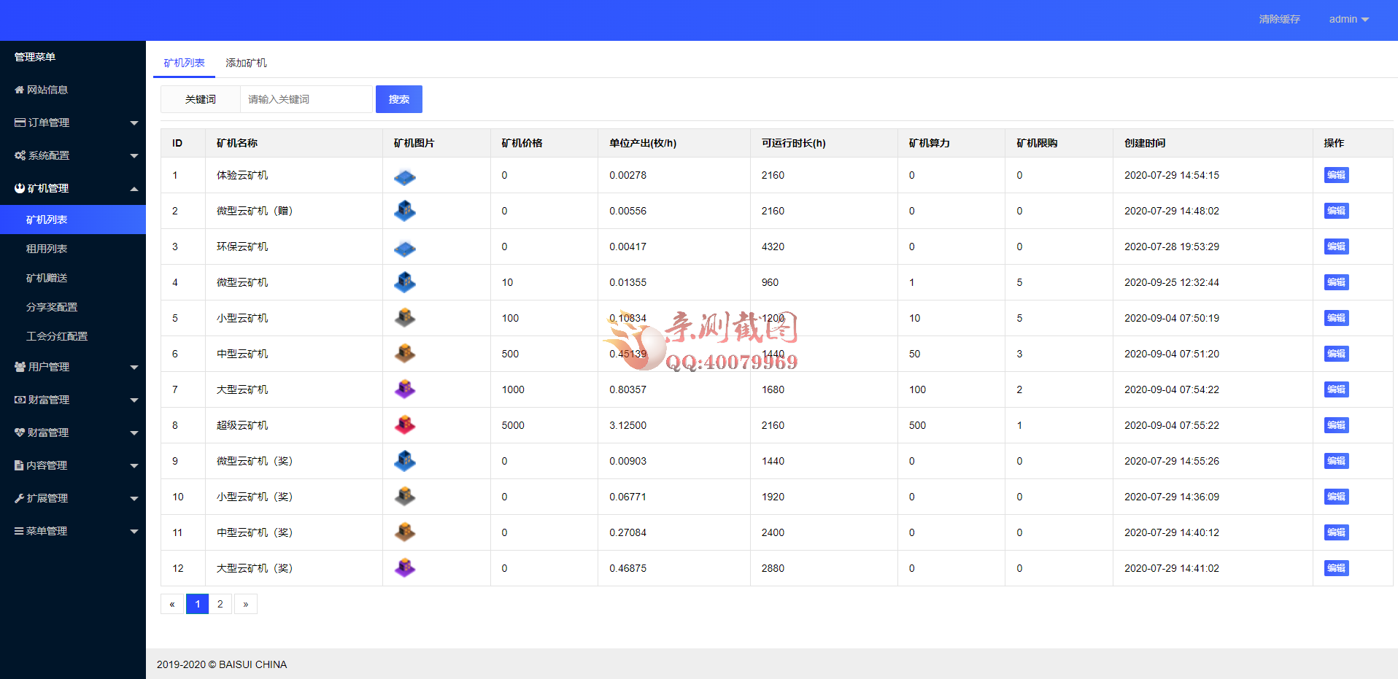Click the home icon beside 网站信息
The height and width of the screenshot is (679, 1398).
point(19,90)
